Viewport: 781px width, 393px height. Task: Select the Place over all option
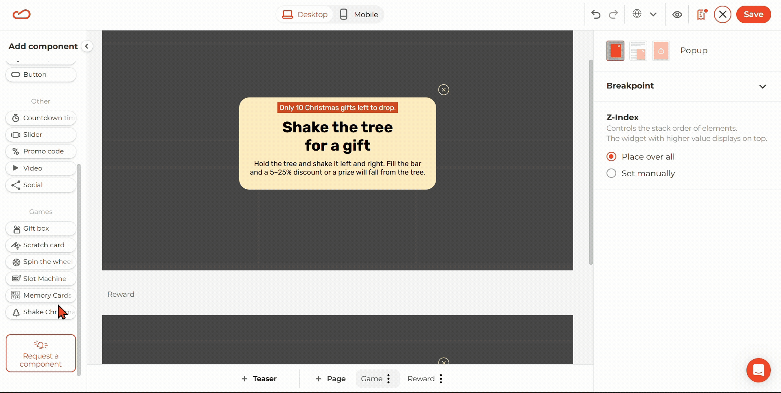tap(611, 157)
